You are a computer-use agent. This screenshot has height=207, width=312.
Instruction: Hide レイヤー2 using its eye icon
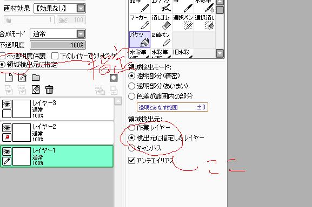(7, 128)
